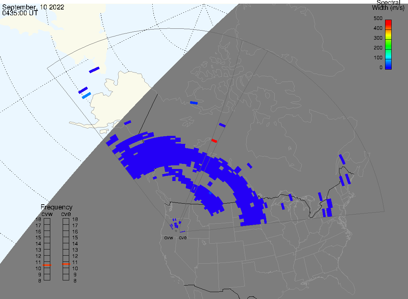
Task: Click the 8 label beside the cvw frequency bar
Action: 40,281
